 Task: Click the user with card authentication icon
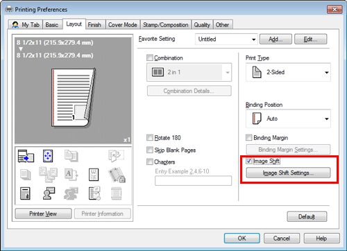[49, 193]
